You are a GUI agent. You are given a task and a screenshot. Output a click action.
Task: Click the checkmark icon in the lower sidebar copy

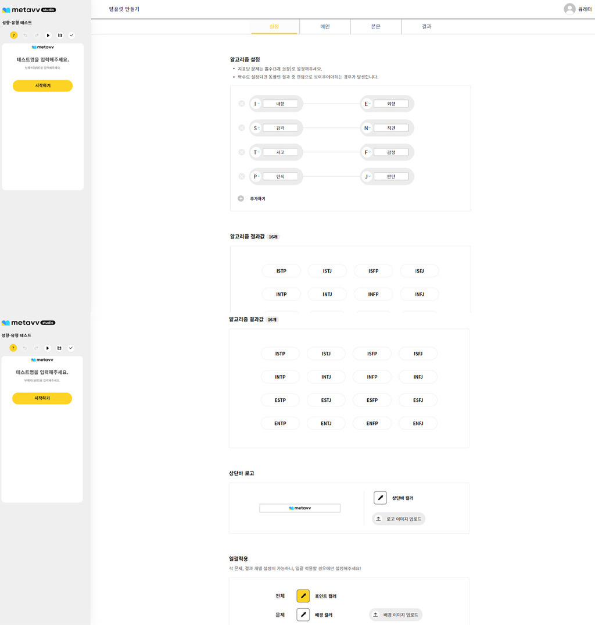click(x=70, y=348)
